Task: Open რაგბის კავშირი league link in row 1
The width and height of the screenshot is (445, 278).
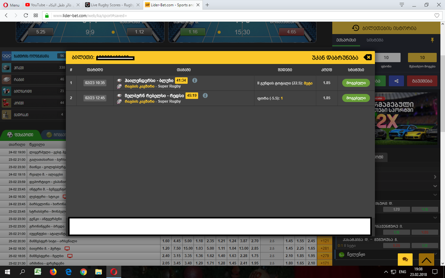Action: pos(139,86)
